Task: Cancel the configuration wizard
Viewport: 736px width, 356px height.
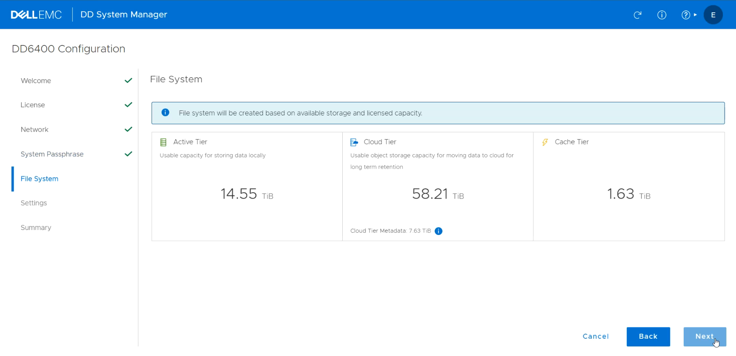Action: tap(595, 336)
